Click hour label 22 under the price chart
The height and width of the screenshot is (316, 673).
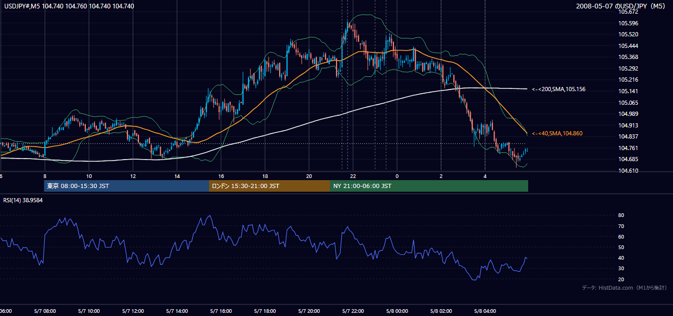(x=353, y=176)
